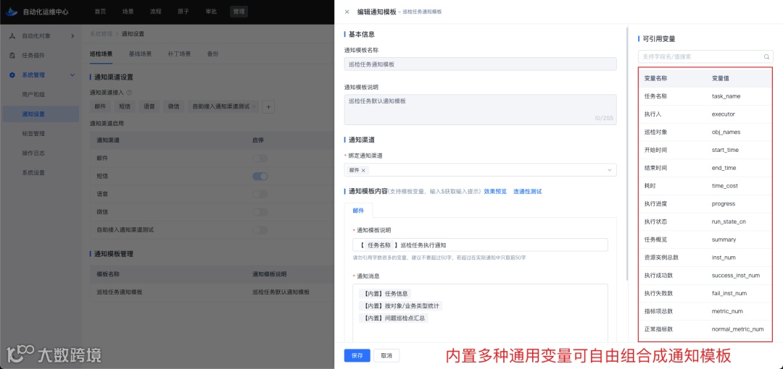The image size is (783, 369).
Task: Click the 执行失败数 variable row
Action: (705, 293)
